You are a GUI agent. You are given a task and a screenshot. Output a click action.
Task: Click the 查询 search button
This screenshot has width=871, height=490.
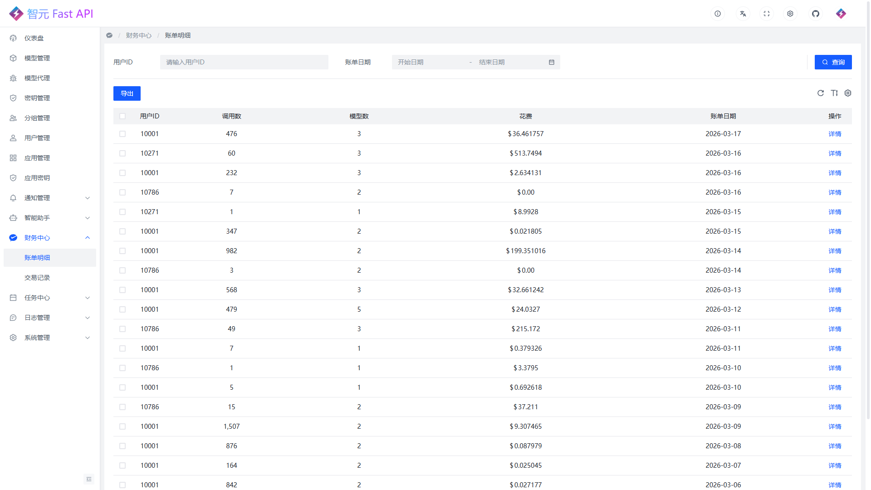tap(833, 62)
